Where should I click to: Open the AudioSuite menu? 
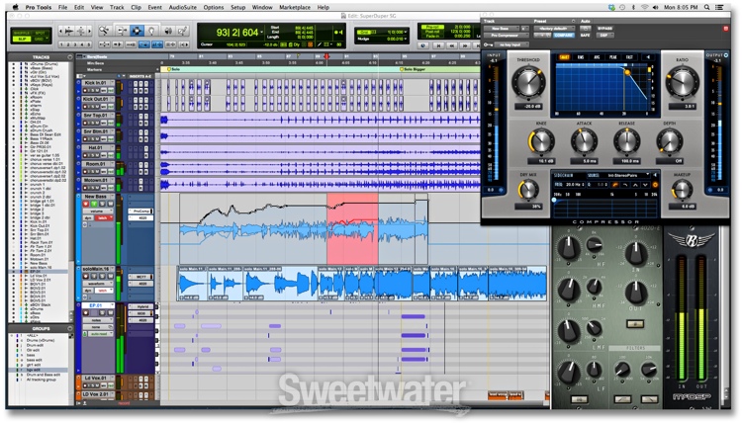[x=183, y=7]
